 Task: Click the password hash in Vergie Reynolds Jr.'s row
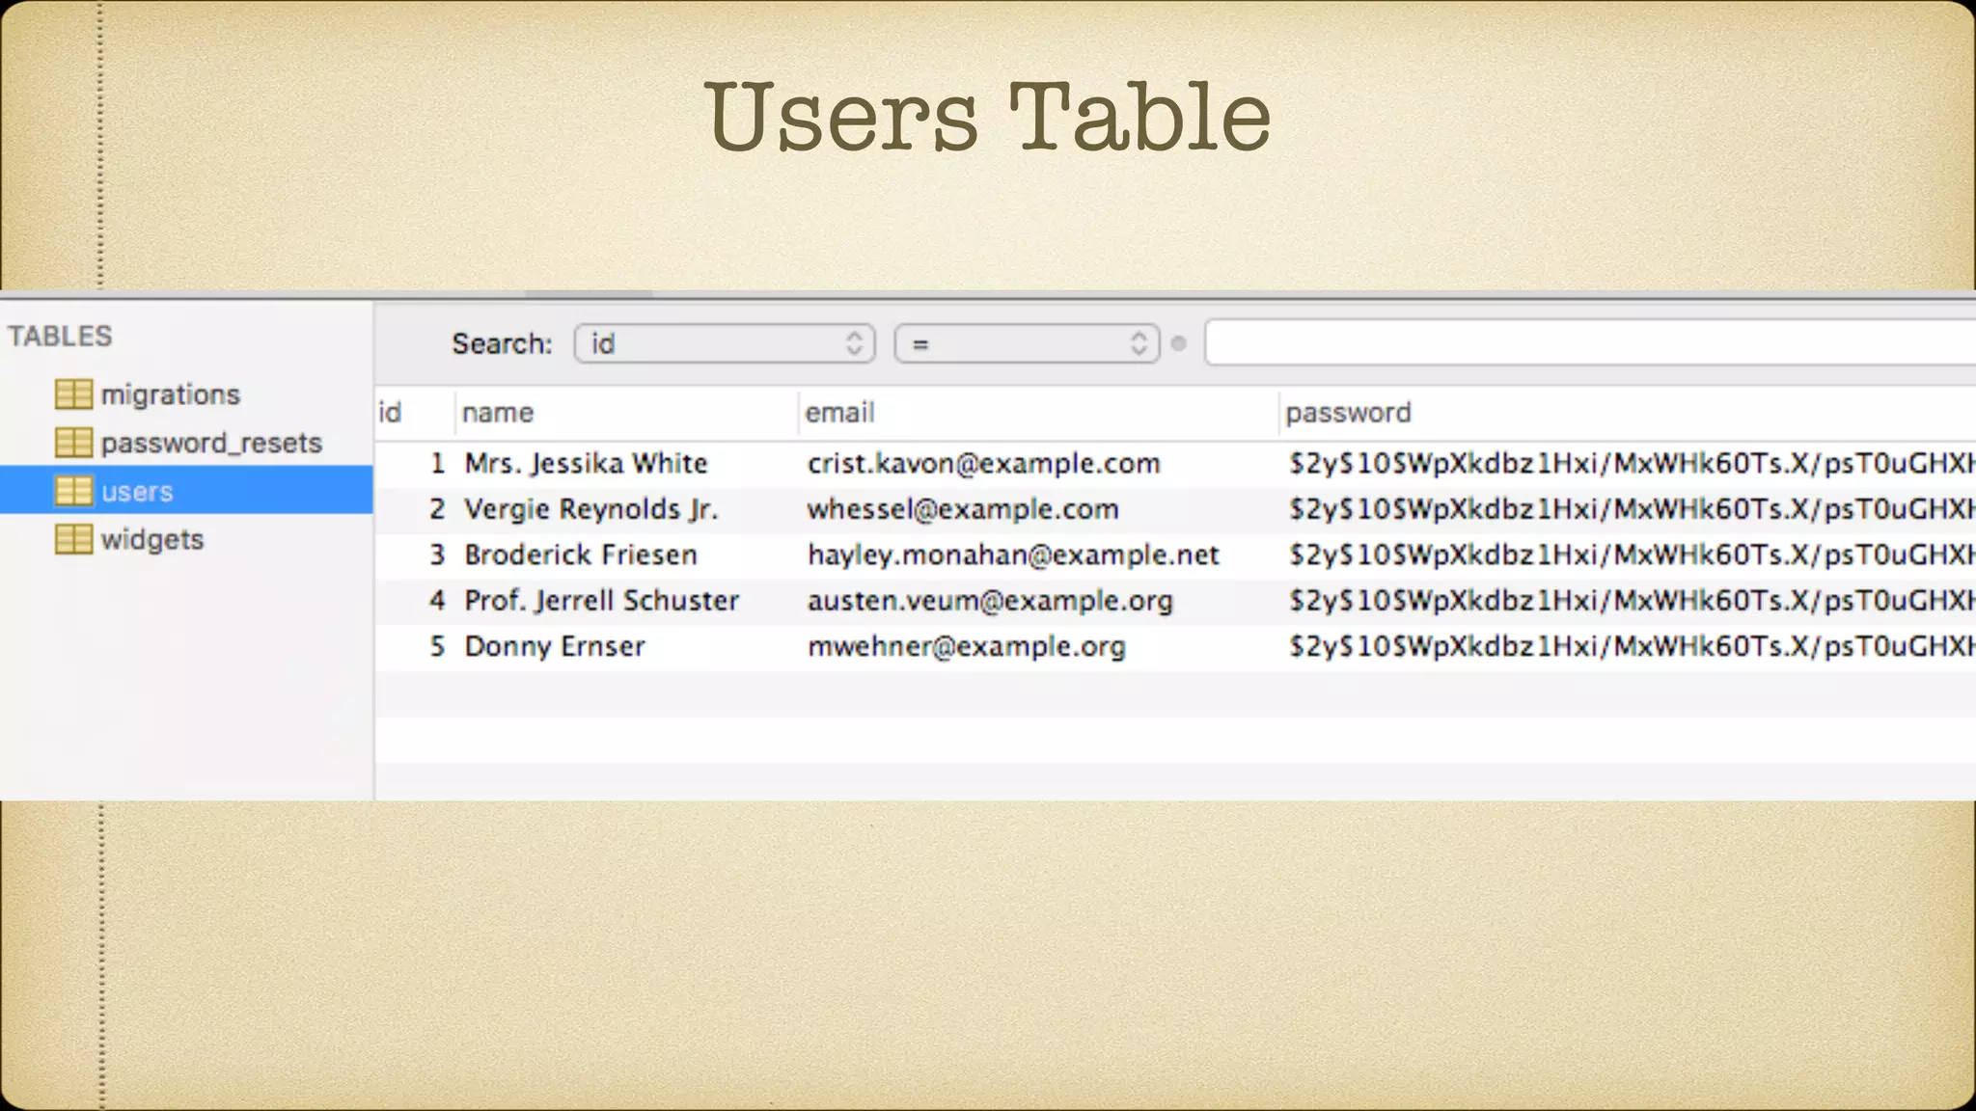point(1633,509)
